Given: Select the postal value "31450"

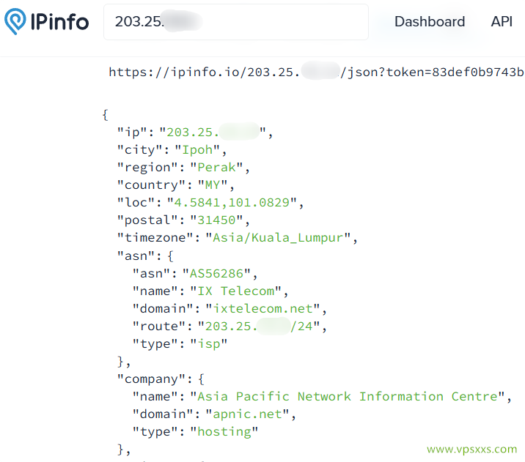Looking at the screenshot, I should pos(216,220).
